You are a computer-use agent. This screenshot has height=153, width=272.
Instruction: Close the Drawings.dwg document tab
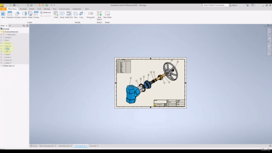(87, 146)
